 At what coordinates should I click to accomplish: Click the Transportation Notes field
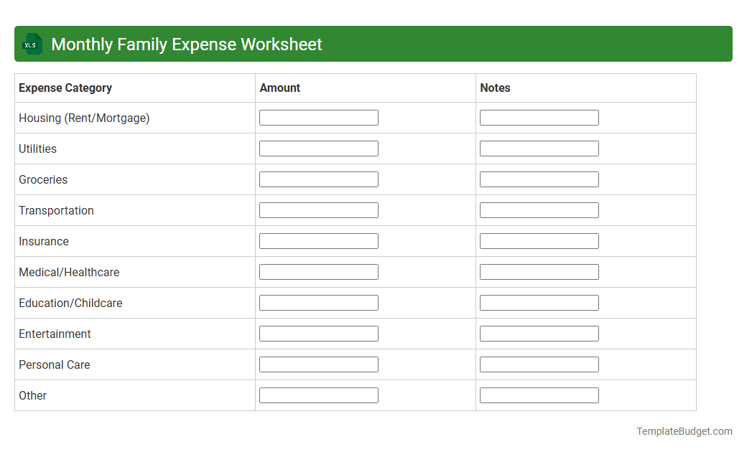coord(539,209)
